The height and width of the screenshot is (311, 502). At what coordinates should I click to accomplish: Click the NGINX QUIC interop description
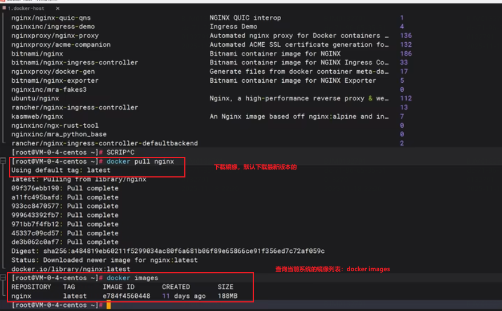tap(245, 18)
